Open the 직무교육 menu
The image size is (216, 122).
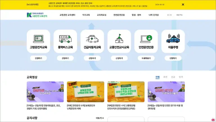[x=86, y=15]
